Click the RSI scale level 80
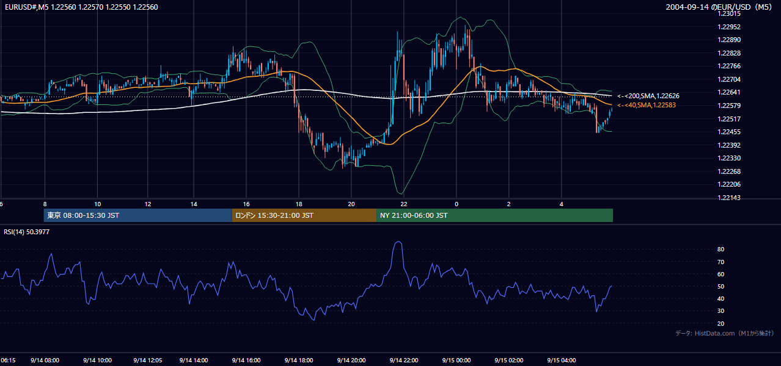 pos(721,249)
